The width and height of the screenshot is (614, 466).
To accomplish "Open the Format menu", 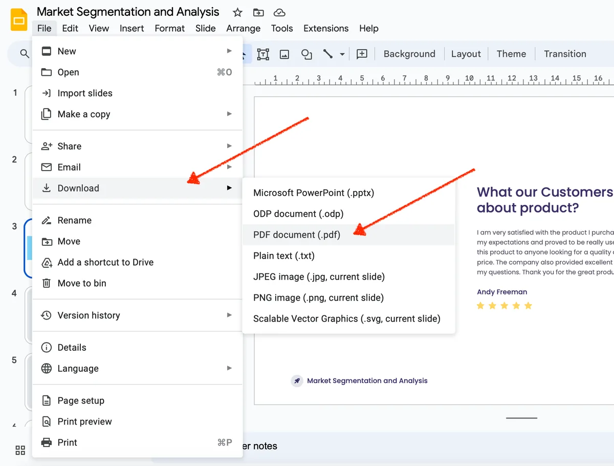I will [170, 28].
